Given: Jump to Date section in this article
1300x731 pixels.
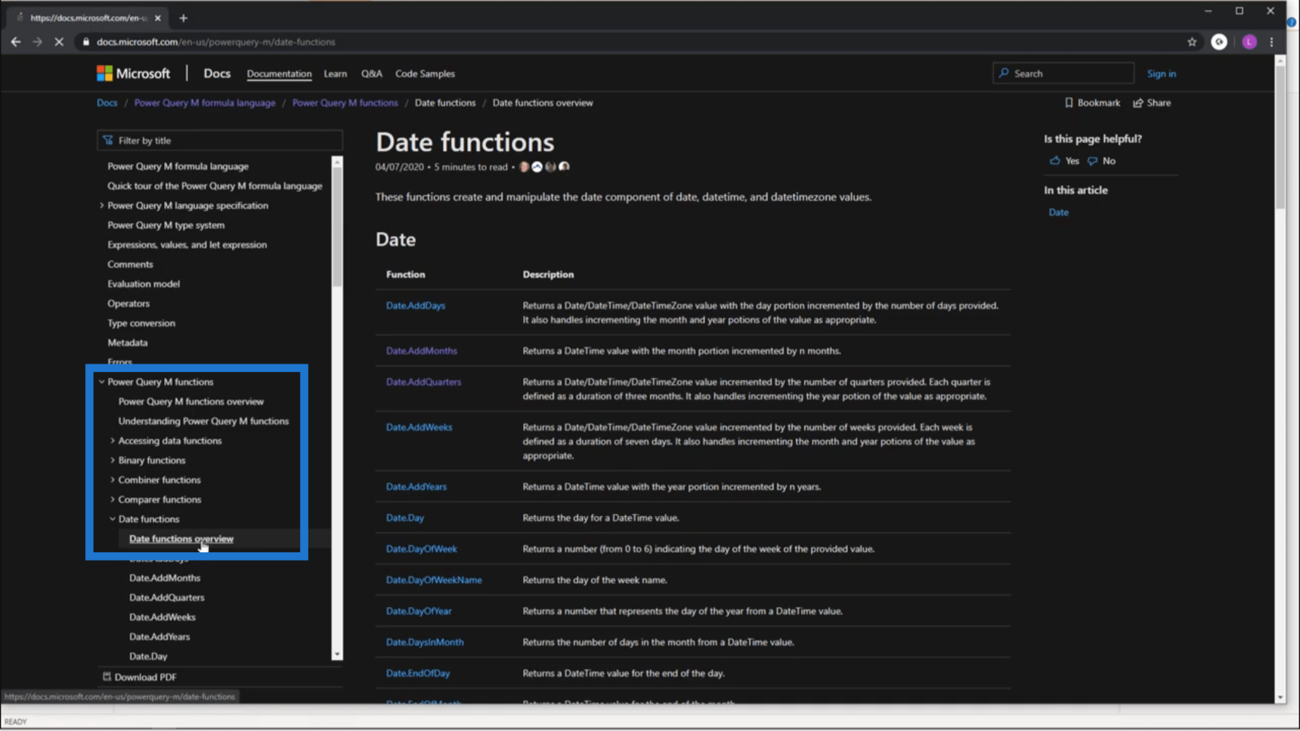Looking at the screenshot, I should coord(1058,213).
